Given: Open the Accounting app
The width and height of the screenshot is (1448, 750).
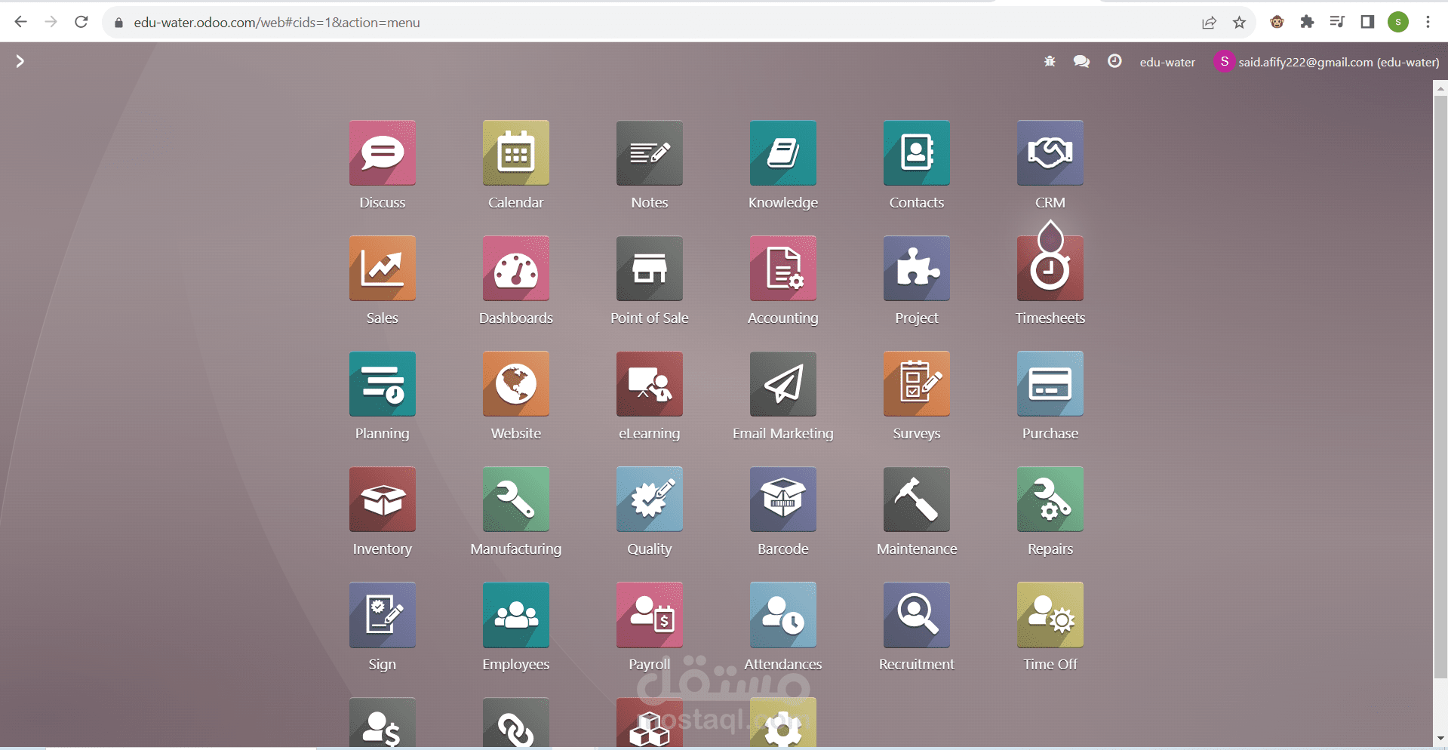Looking at the screenshot, I should pos(783,269).
